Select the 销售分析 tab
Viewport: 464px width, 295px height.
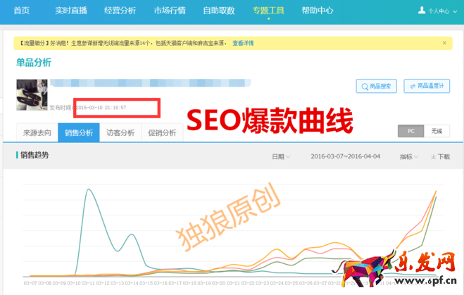click(78, 132)
